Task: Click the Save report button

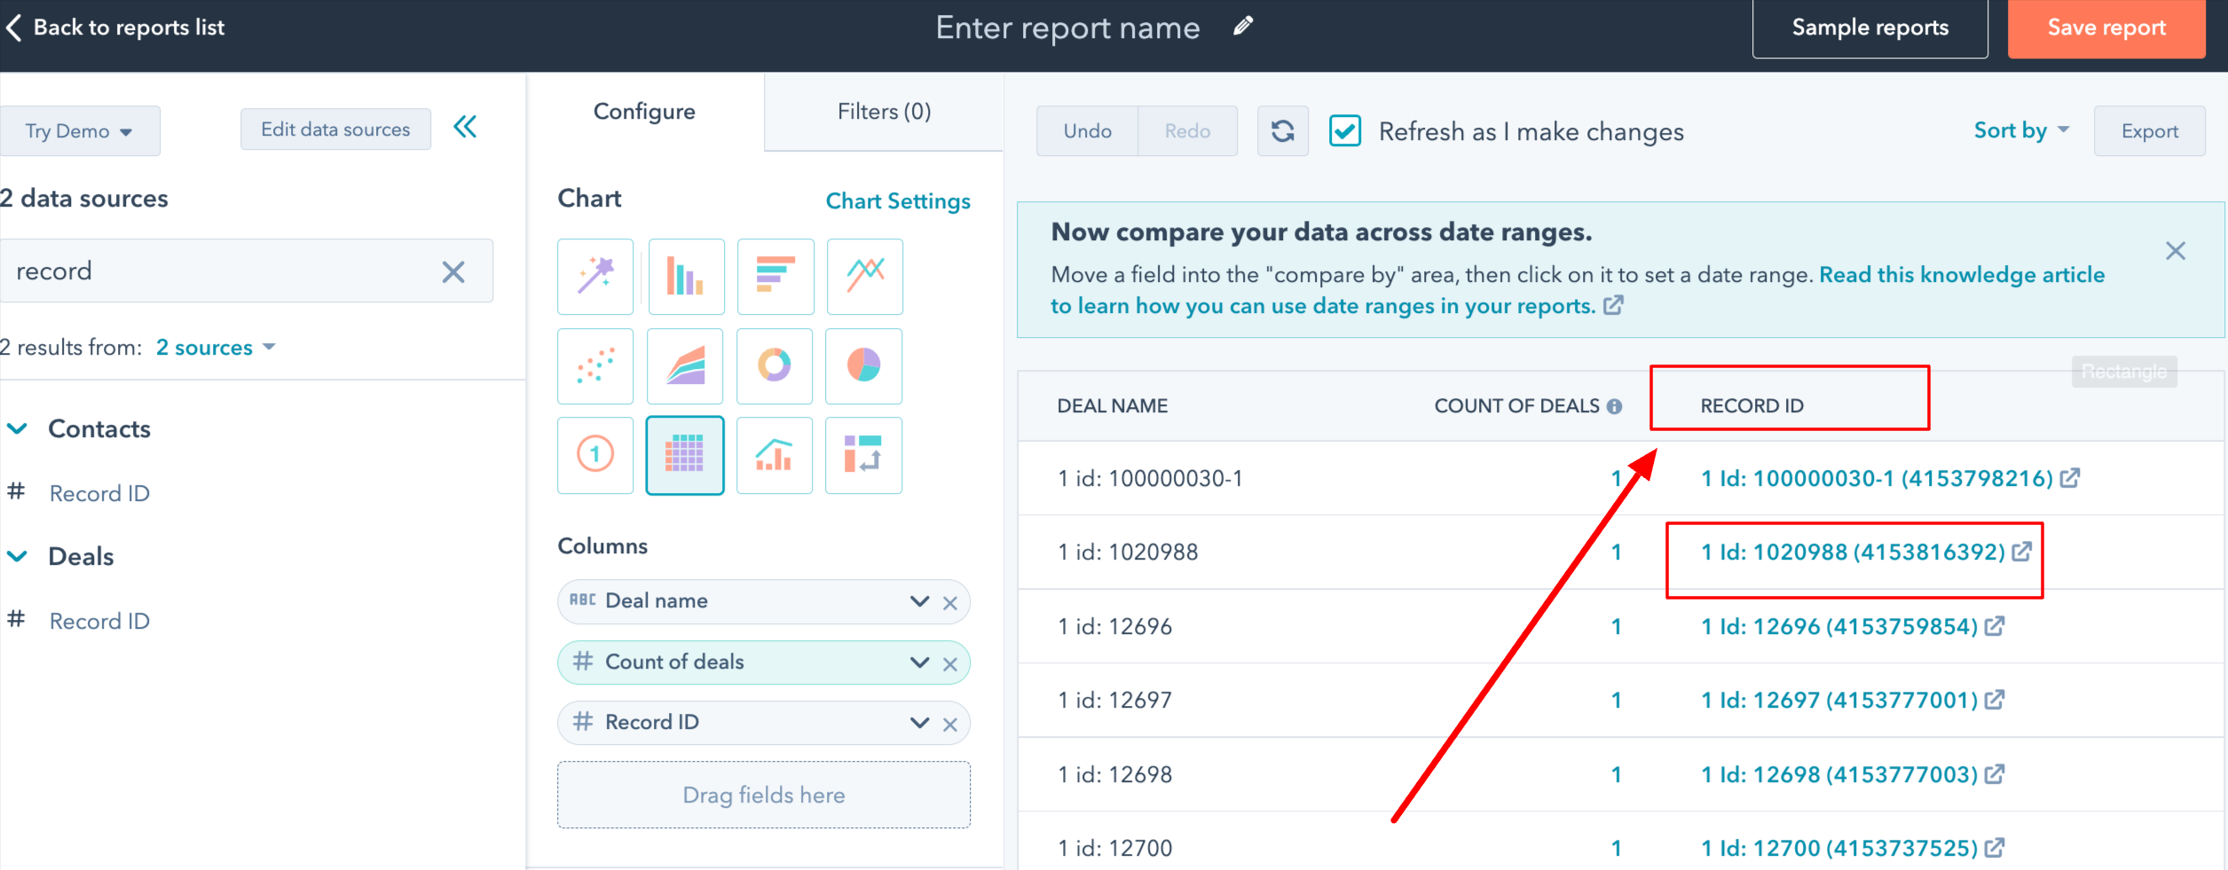Action: pyautogui.click(x=2106, y=27)
